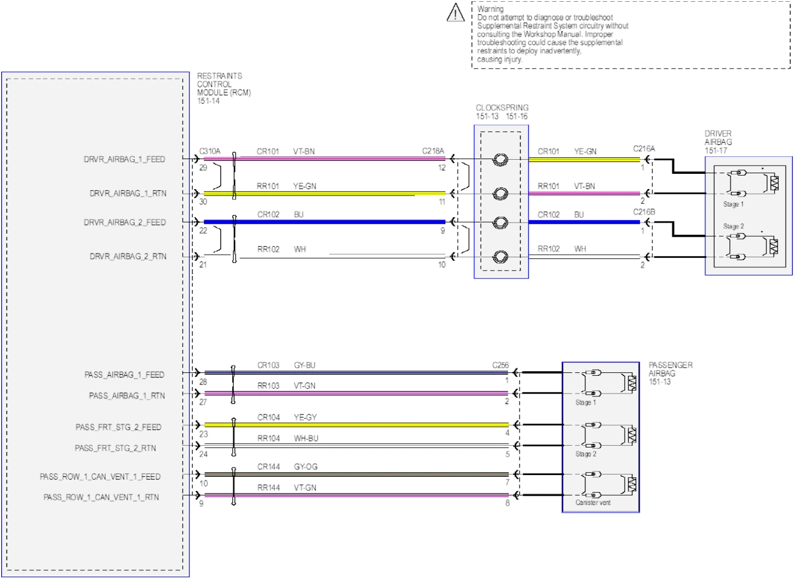
Task: Click driver airbag Stage 2 igniter symbol
Action: [773, 247]
